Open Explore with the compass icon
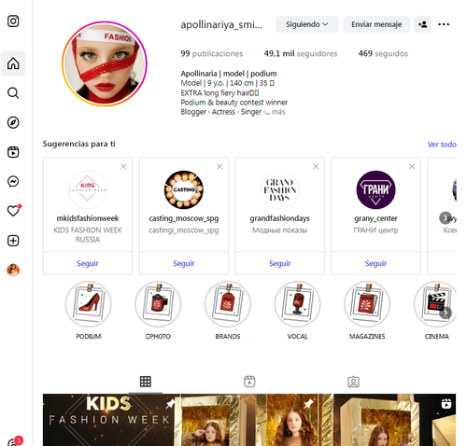 [x=13, y=122]
